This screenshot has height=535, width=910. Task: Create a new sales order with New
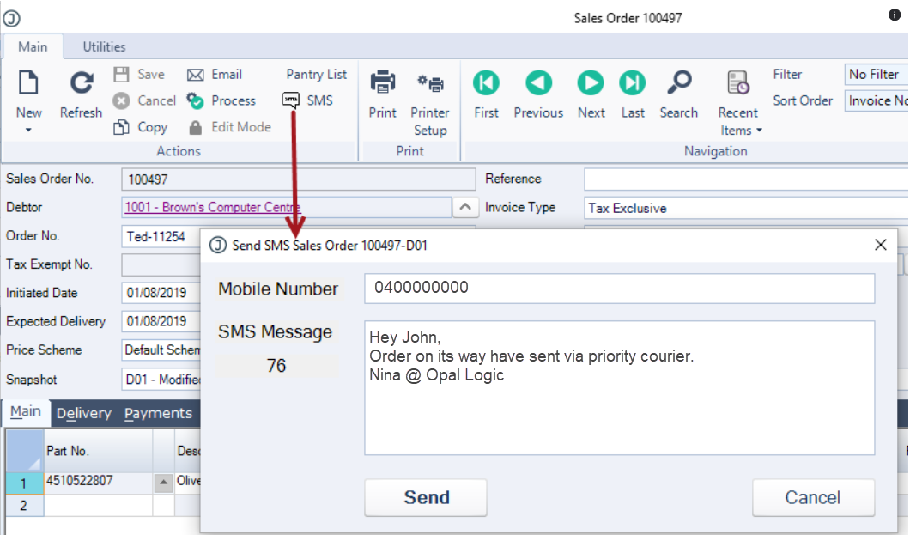[28, 94]
